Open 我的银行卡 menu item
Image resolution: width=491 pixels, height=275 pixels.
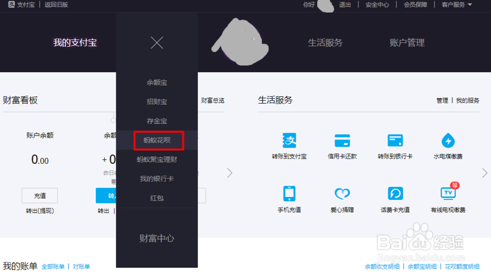pos(157,179)
